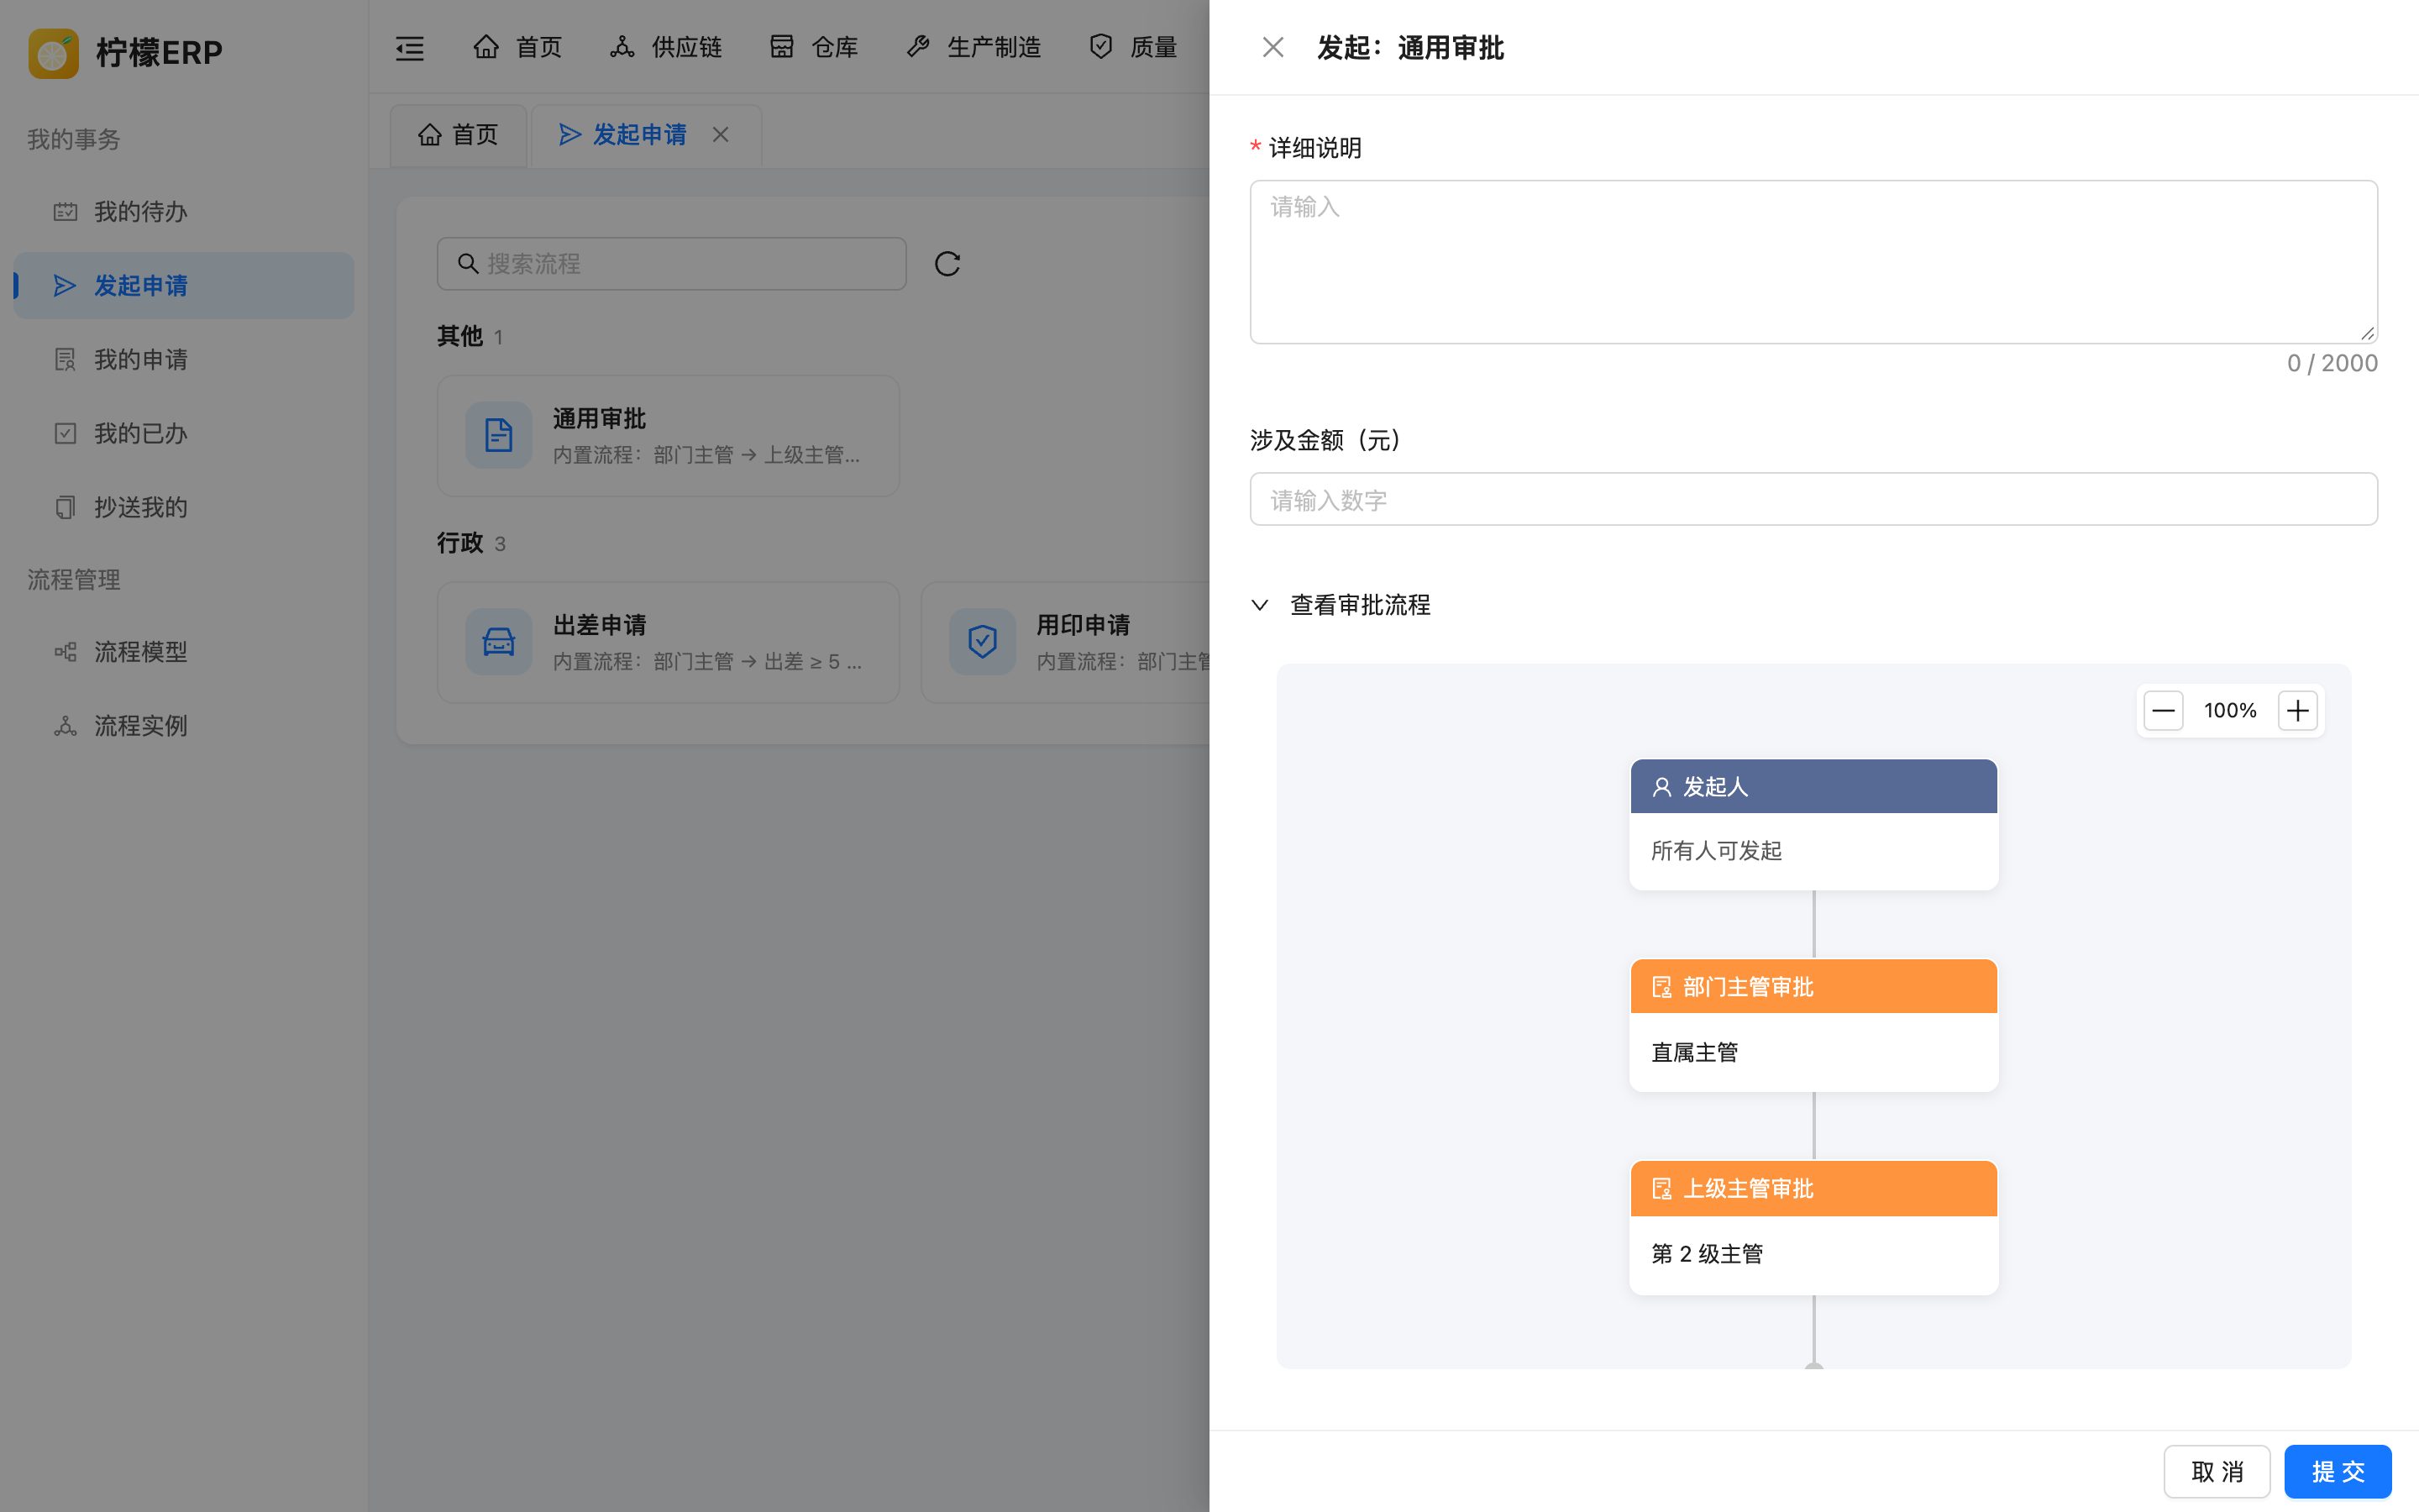Close the 发起：通用审批 drawer
The width and height of the screenshot is (2419, 1512).
click(1272, 47)
